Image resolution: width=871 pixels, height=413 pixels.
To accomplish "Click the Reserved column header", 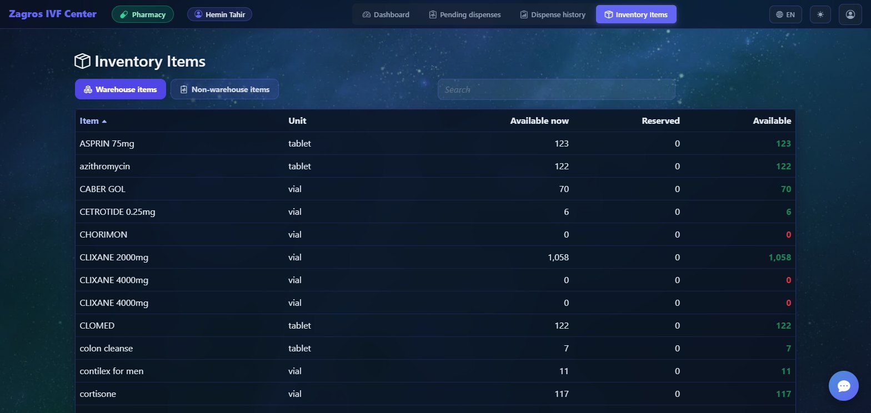I will pos(660,121).
